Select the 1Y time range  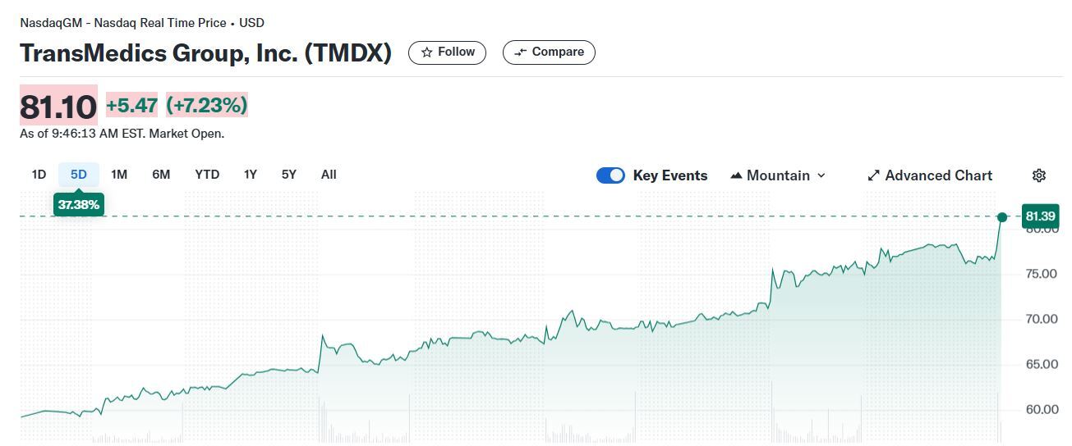click(251, 175)
